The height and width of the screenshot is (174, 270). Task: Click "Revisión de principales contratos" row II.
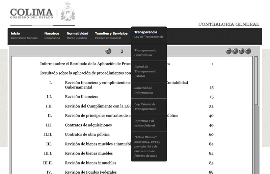click(98, 116)
